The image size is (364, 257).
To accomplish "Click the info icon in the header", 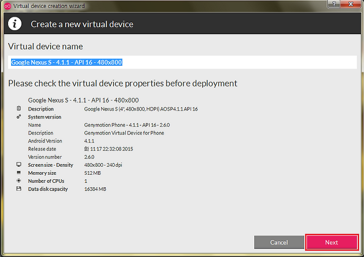I will [15, 24].
